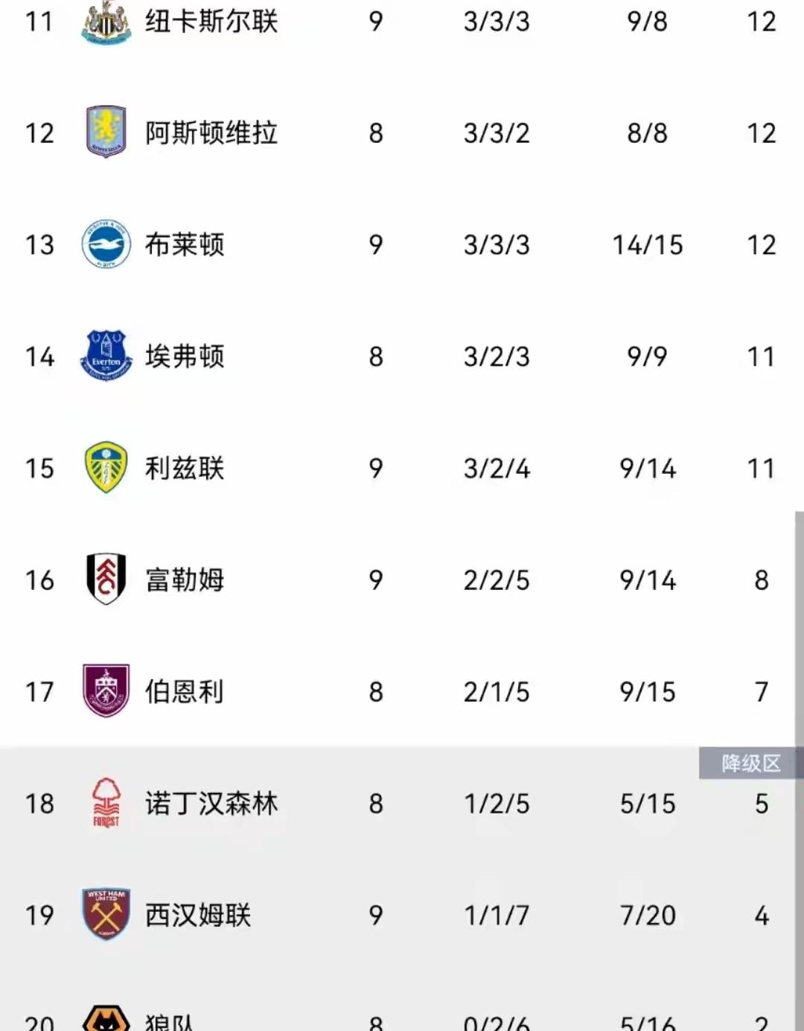The image size is (804, 1031).
Task: Open the West Ham United crest
Action: click(x=106, y=914)
